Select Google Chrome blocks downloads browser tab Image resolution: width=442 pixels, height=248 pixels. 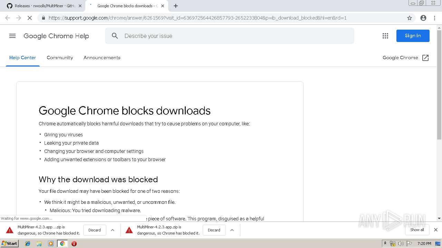click(126, 6)
